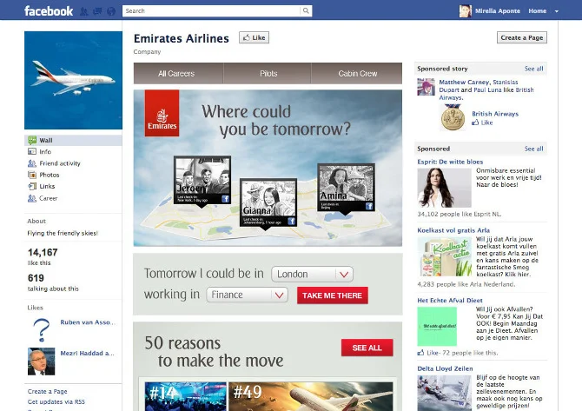
Task: Click the Photos icon in sidebar
Action: pos(32,175)
